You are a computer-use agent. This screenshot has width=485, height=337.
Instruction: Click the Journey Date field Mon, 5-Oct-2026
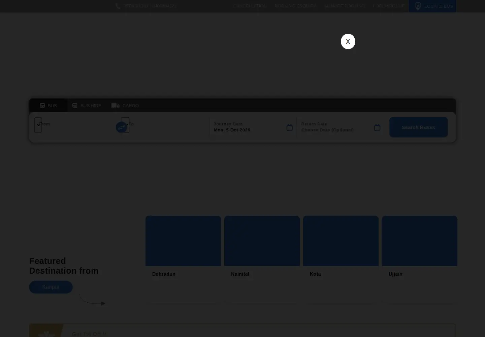[232, 130]
